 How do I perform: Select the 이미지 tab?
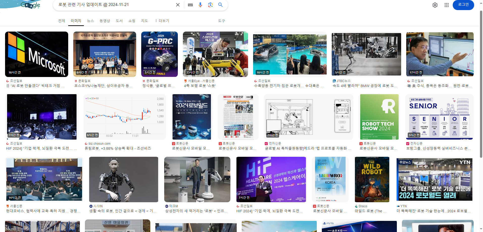click(x=76, y=21)
